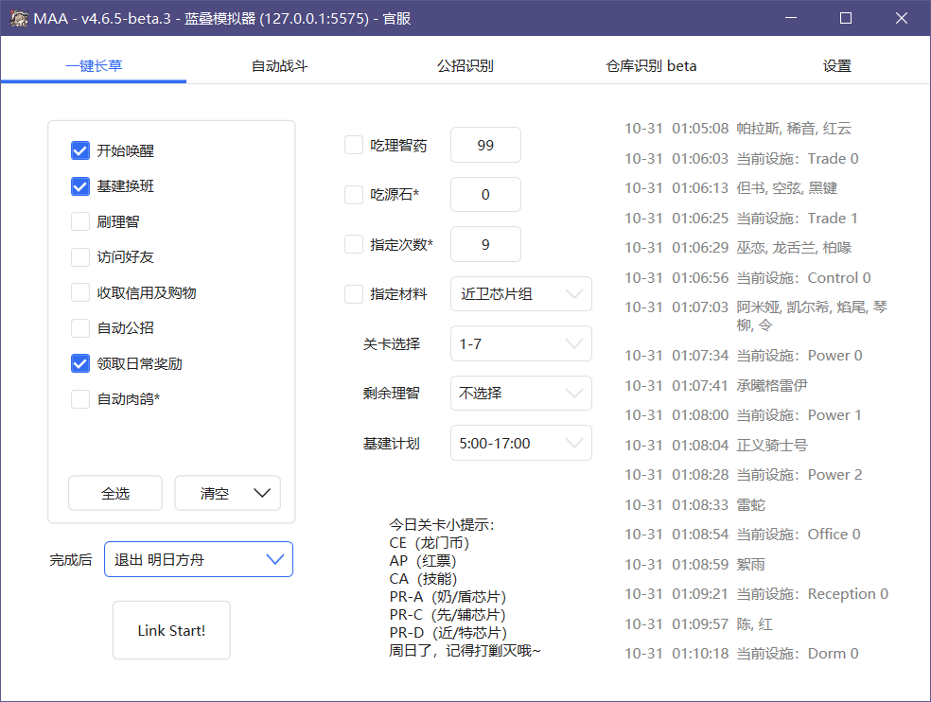Open the 近卫芯片组 material dropdown
931x702 pixels.
[x=521, y=294]
